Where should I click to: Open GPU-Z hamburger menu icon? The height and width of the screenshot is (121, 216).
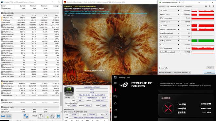tap(213, 6)
